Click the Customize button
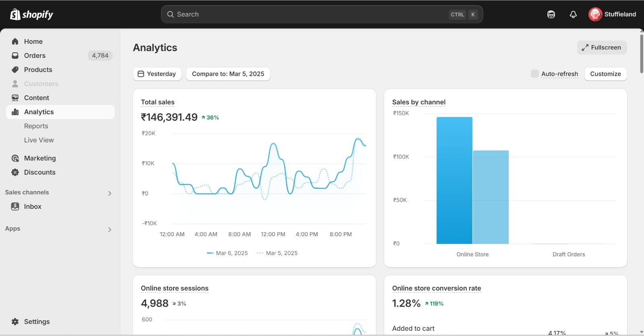Screen dimensions: 644x336 pyautogui.click(x=605, y=74)
